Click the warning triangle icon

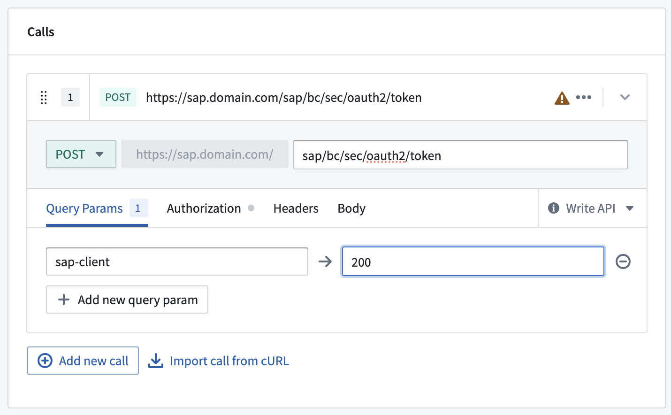pos(562,98)
